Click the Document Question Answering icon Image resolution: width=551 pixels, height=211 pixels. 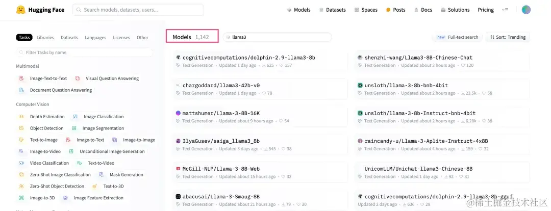[21, 90]
